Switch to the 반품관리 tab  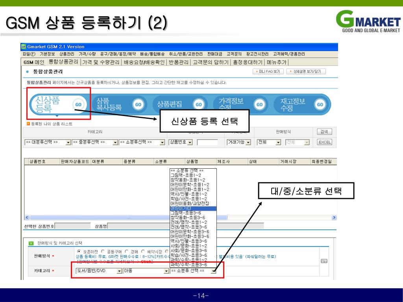coord(179,62)
